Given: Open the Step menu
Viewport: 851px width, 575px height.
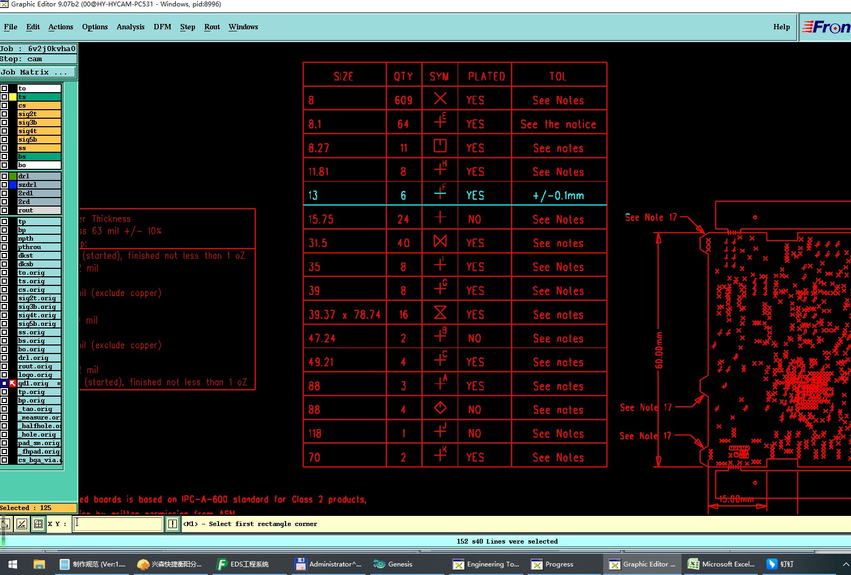Looking at the screenshot, I should 188,27.
